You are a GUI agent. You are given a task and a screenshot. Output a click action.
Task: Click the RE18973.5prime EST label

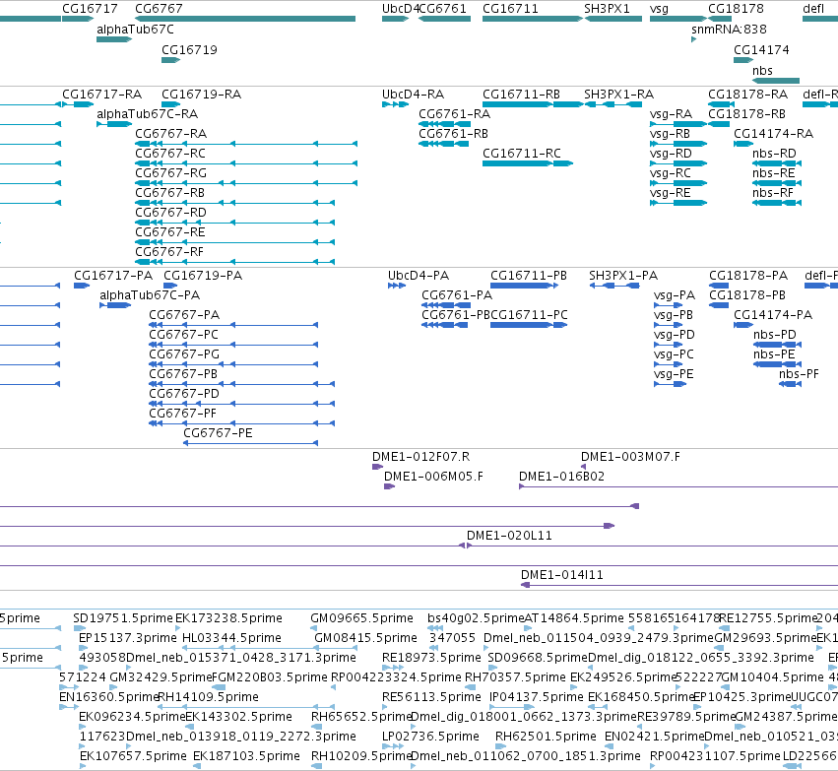click(432, 657)
